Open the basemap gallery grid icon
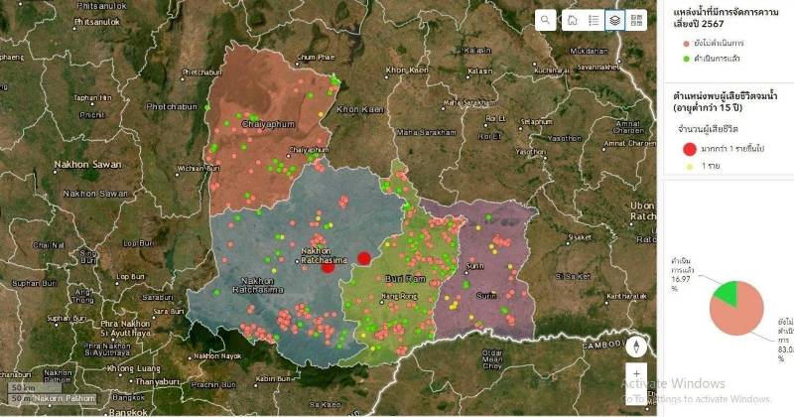Screen dimensions: 794x417 click(637, 20)
